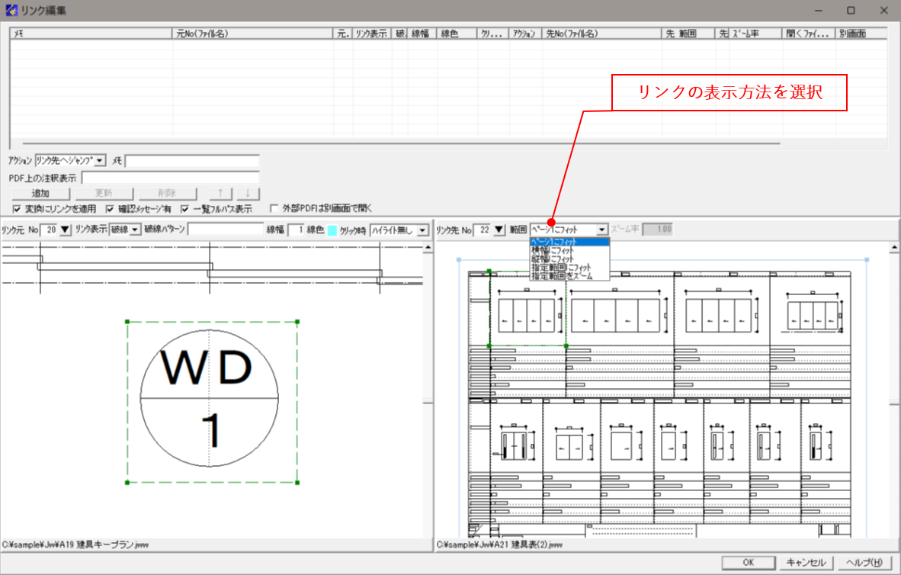
Task: Confirm the dialog with the OK button
Action: 748,562
